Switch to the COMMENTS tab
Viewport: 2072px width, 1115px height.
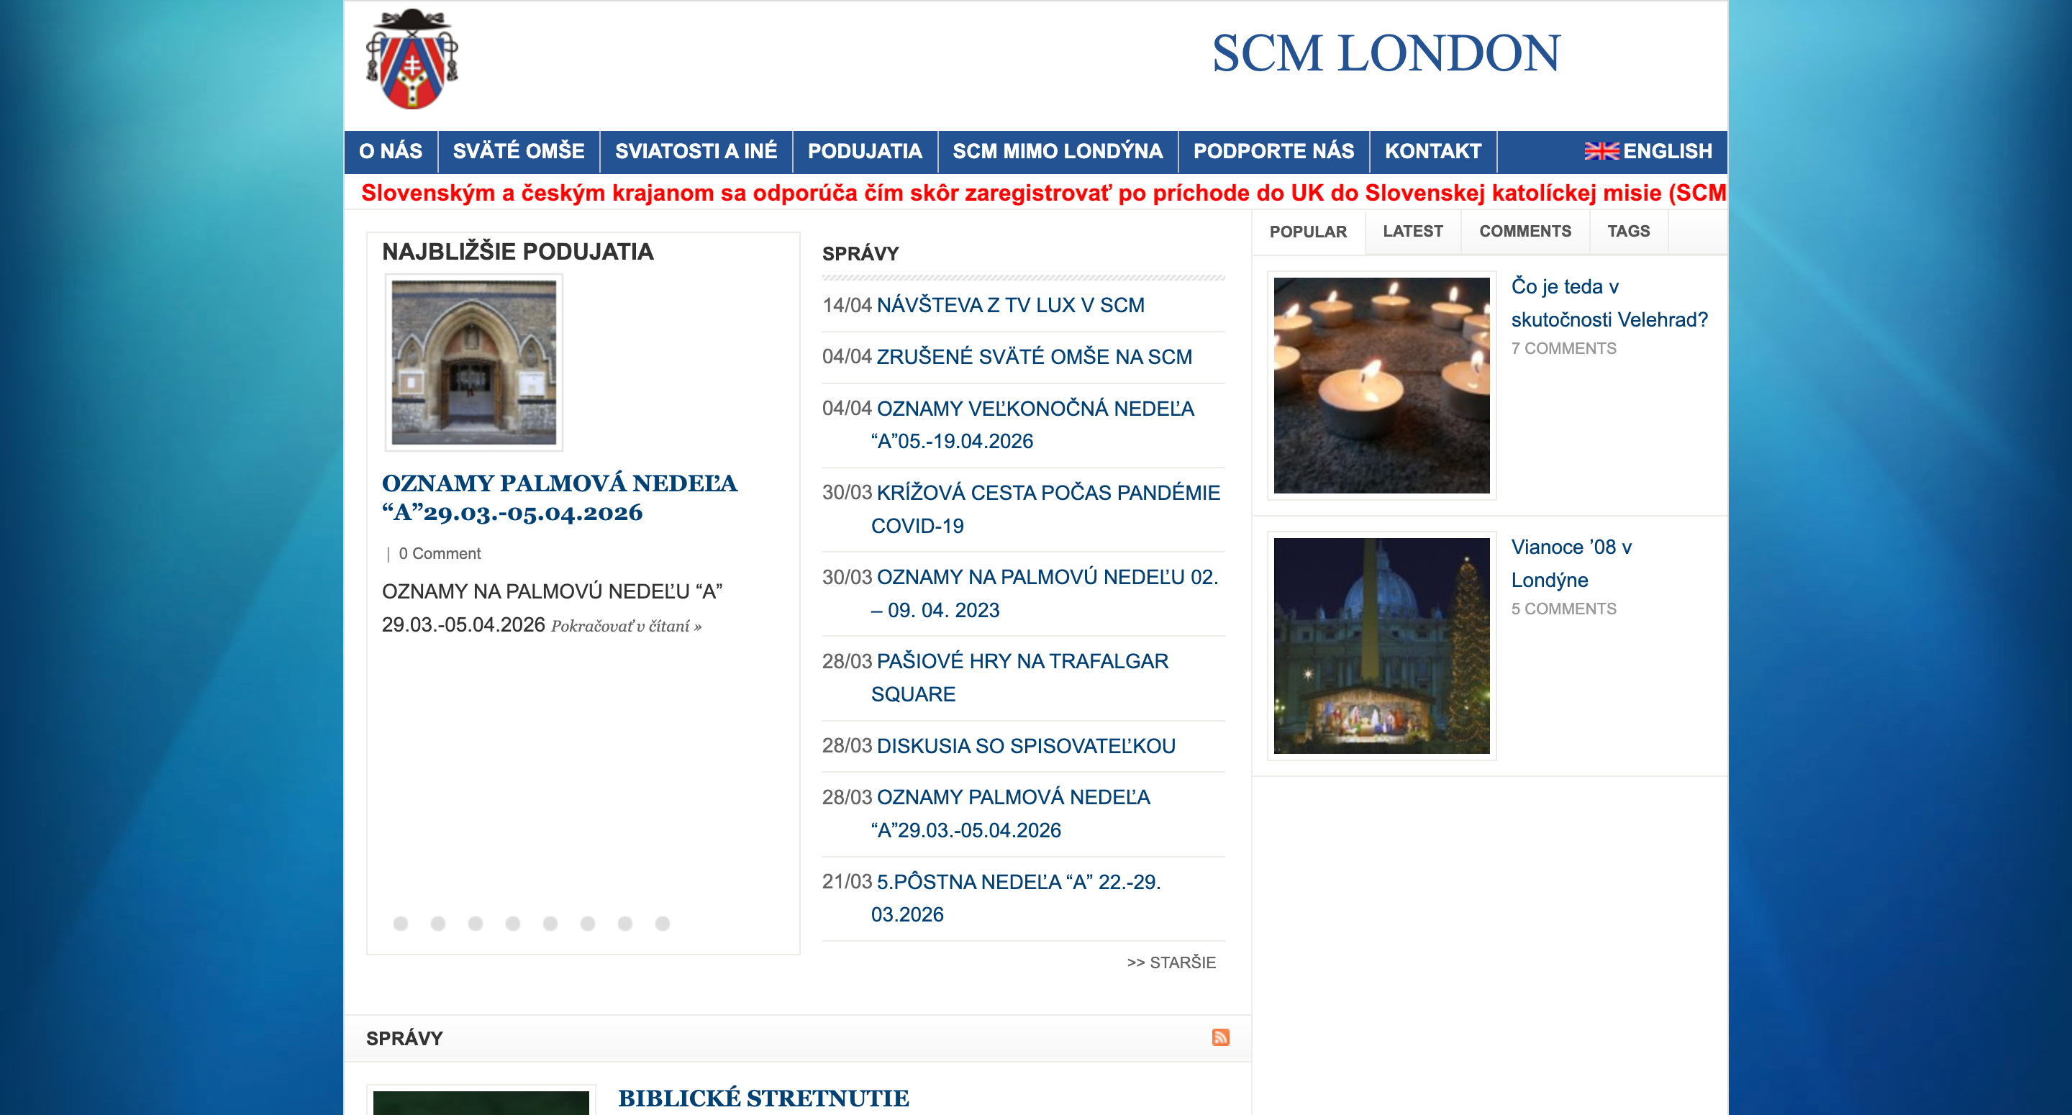(x=1525, y=231)
